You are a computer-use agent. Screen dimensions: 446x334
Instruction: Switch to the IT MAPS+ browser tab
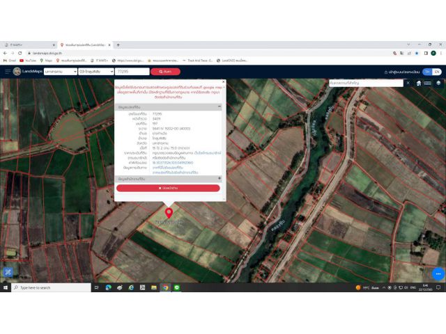click(x=29, y=45)
